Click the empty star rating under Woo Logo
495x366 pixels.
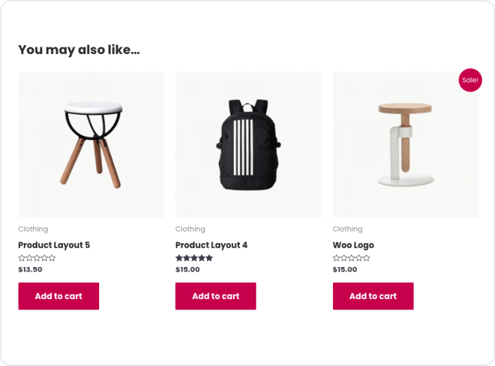351,258
